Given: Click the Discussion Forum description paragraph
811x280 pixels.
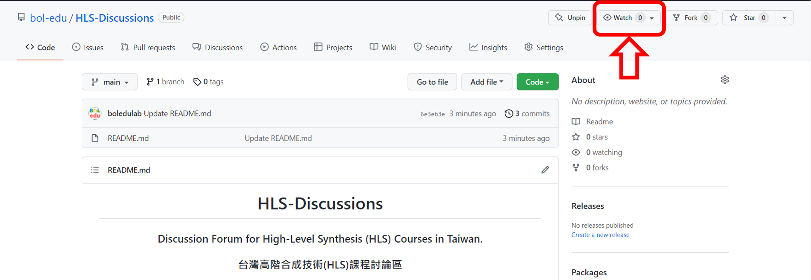Looking at the screenshot, I should tap(320, 239).
